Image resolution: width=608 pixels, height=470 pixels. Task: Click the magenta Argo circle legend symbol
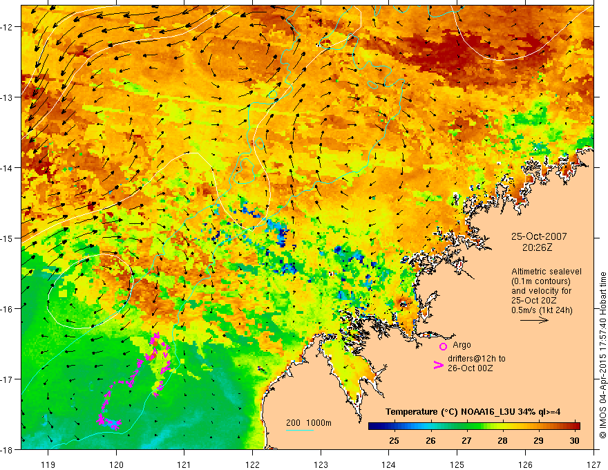coord(443,346)
